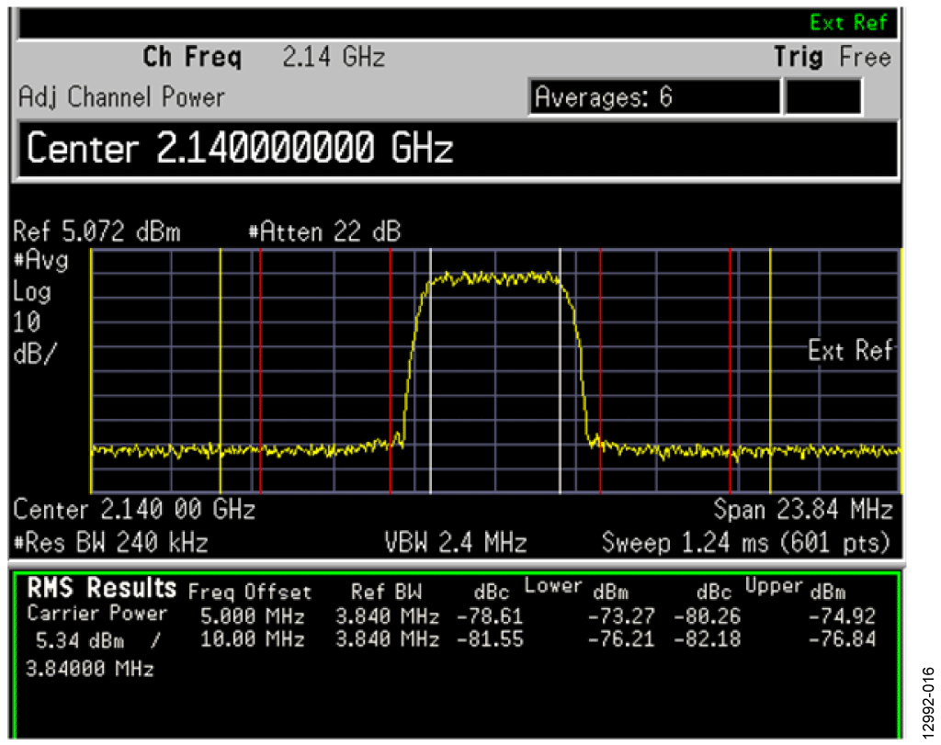Click the large Center 2.140000000 GHz entry box
Screen dimensions: 941x745
[x=456, y=147]
